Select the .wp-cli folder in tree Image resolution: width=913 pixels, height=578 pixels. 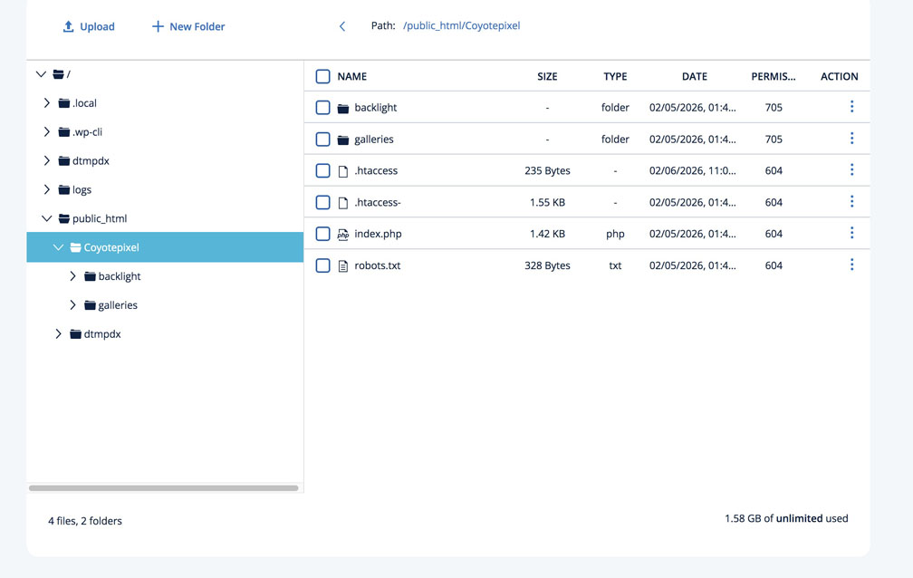tap(87, 132)
